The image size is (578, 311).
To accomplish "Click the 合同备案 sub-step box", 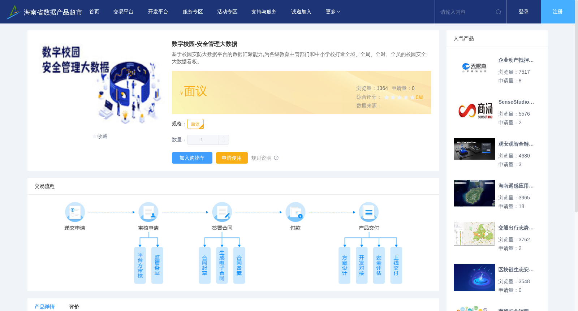I will 239,265.
